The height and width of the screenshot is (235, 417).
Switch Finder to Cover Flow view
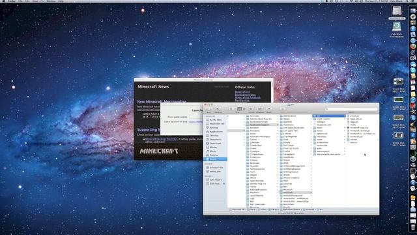(x=244, y=109)
